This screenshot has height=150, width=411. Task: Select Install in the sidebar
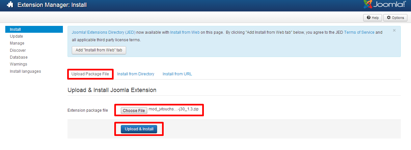pyautogui.click(x=34, y=29)
